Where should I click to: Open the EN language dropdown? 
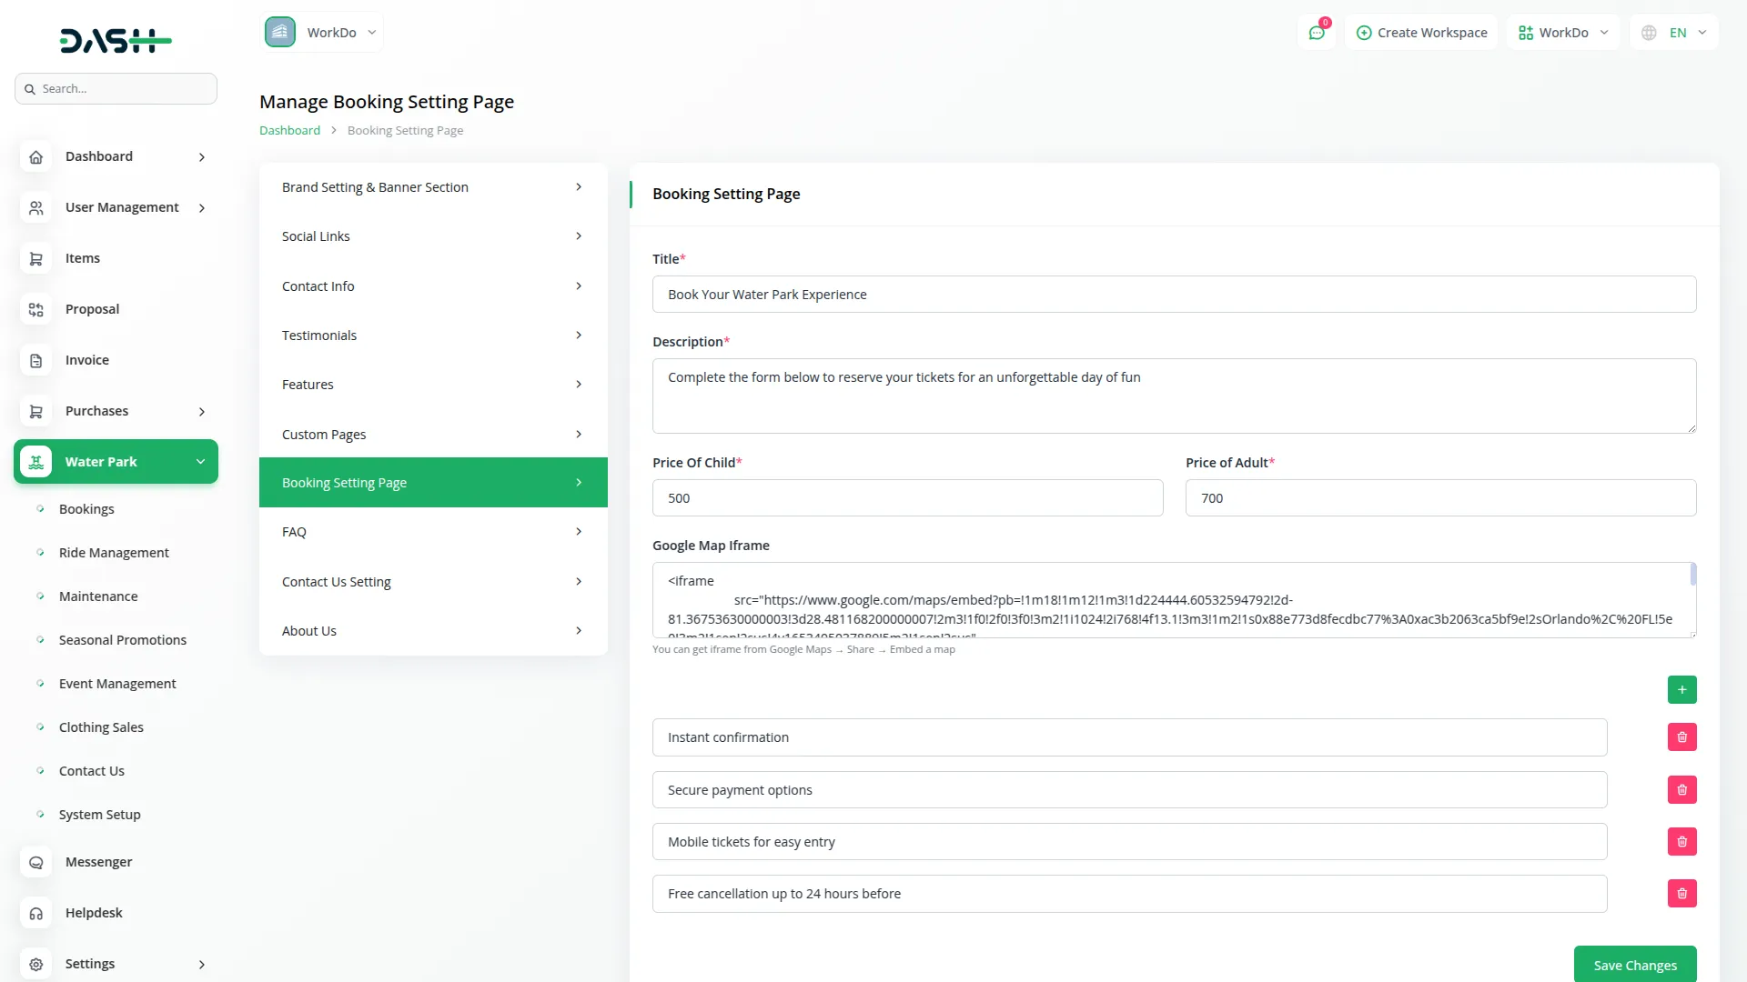coord(1675,33)
